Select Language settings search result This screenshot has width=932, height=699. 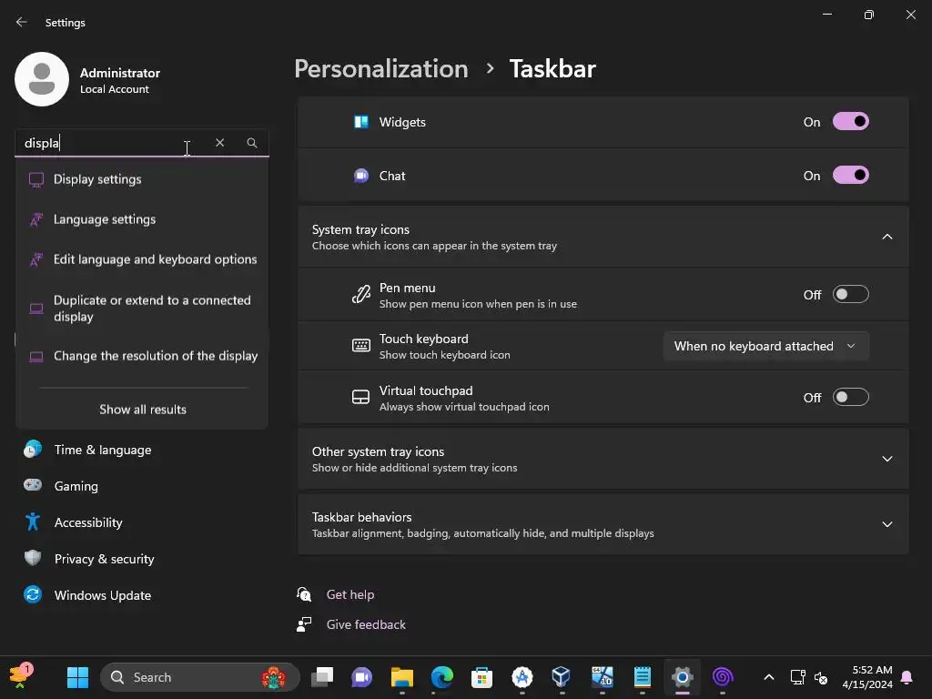coord(142,219)
